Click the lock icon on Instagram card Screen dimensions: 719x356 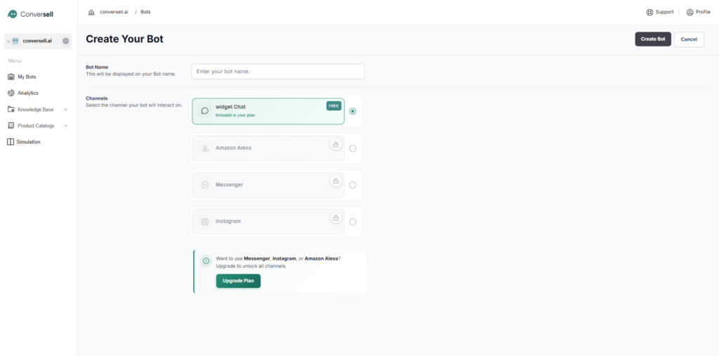click(336, 218)
